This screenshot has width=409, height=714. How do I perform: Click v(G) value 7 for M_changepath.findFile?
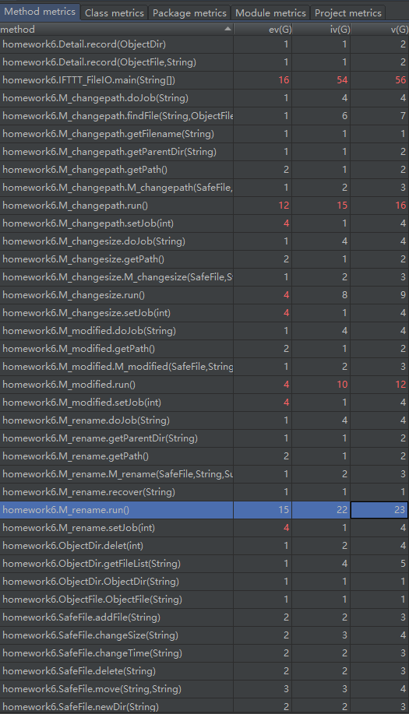click(x=403, y=116)
